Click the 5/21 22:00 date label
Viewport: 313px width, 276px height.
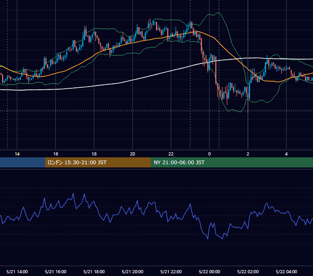click(x=171, y=271)
